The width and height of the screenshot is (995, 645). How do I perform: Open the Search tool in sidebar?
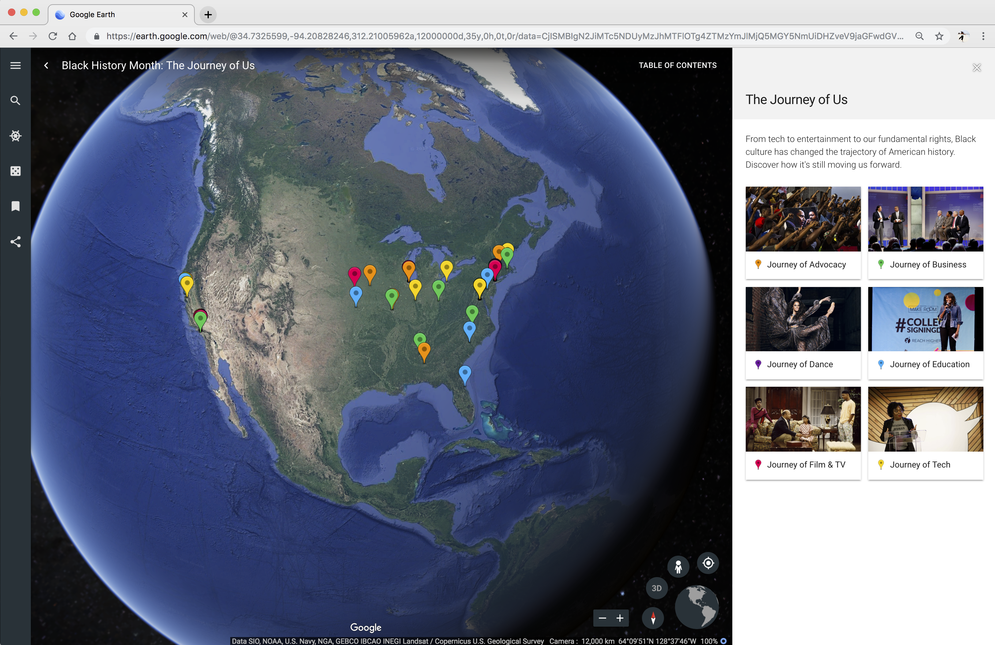(x=16, y=101)
